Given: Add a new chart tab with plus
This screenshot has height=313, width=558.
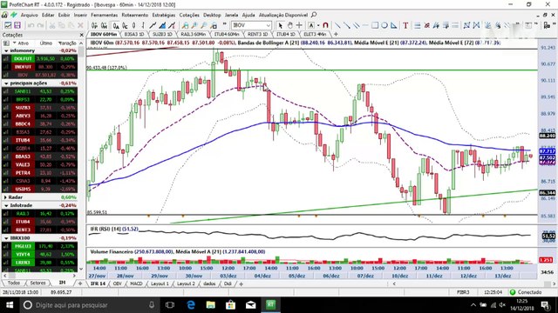Looking at the screenshot, I should click(335, 34).
